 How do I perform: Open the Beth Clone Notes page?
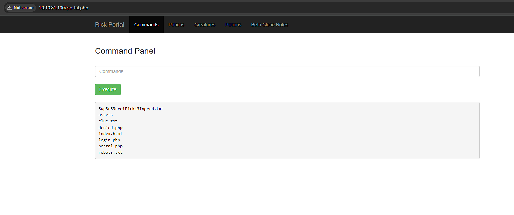pyautogui.click(x=270, y=24)
